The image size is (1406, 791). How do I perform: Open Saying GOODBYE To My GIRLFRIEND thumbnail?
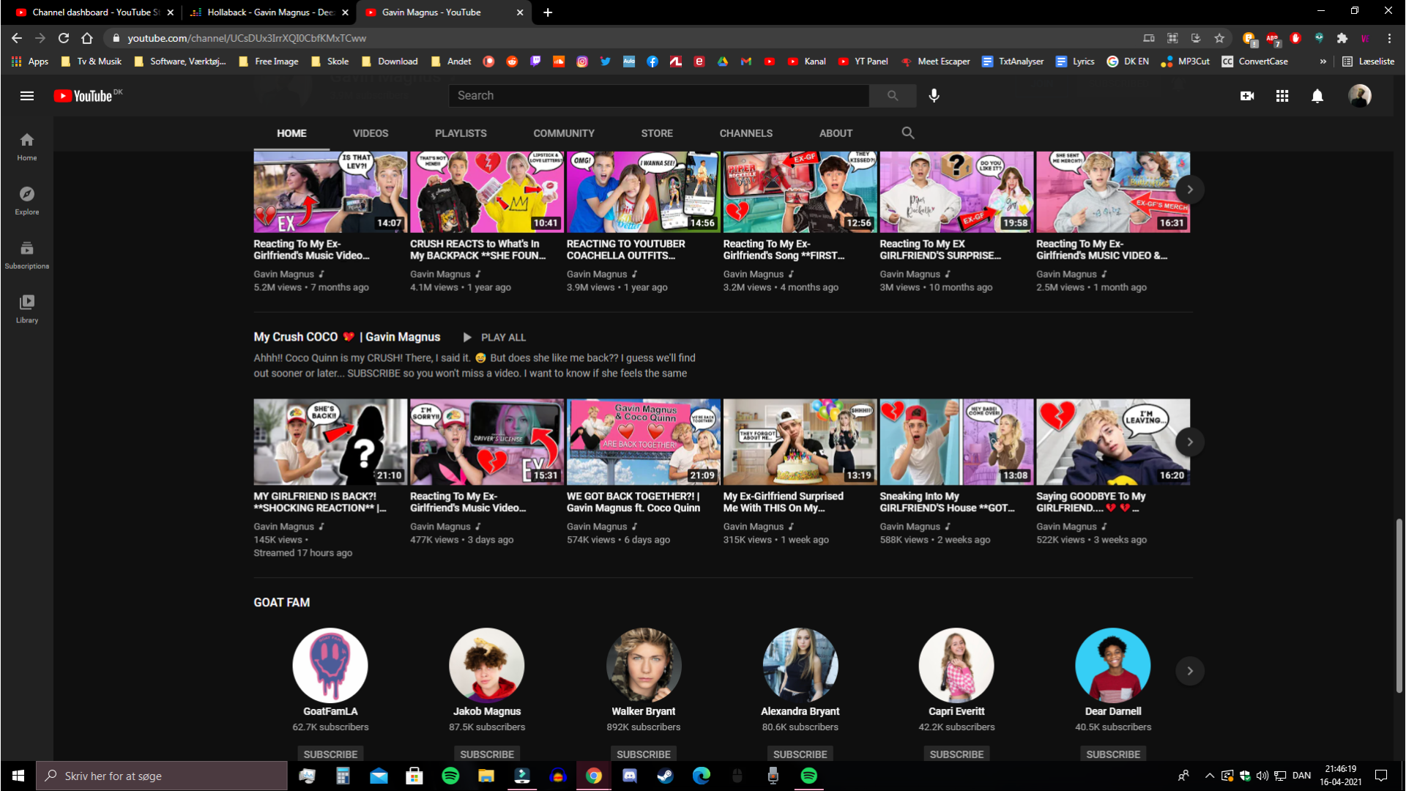pyautogui.click(x=1113, y=442)
